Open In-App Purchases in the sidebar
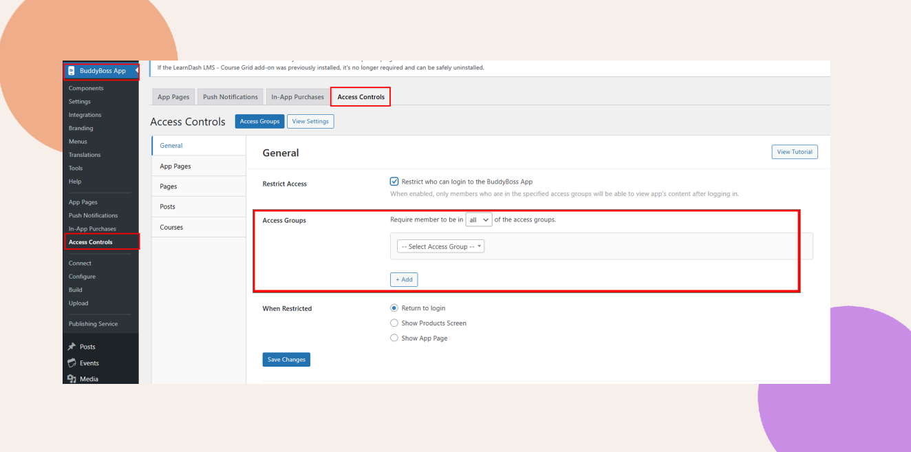The height and width of the screenshot is (452, 911). coord(92,228)
